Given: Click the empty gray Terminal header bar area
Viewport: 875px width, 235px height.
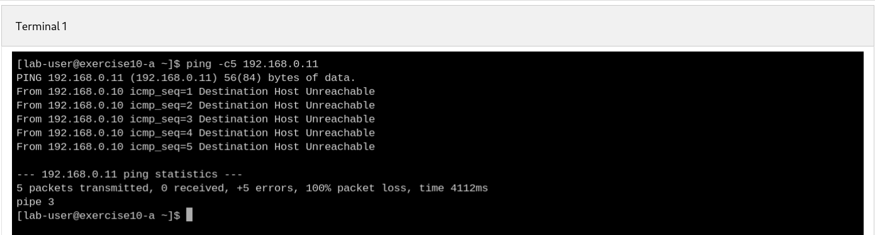Looking at the screenshot, I should [466, 26].
